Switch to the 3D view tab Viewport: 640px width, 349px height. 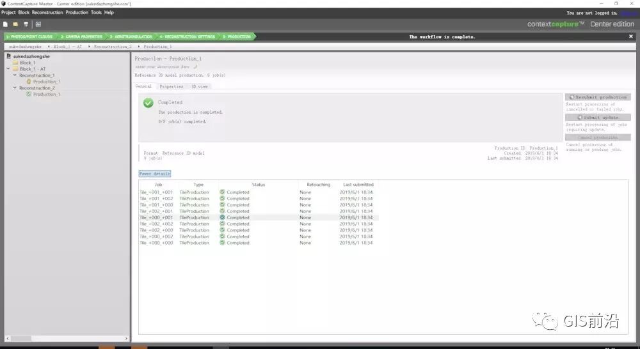pyautogui.click(x=200, y=86)
